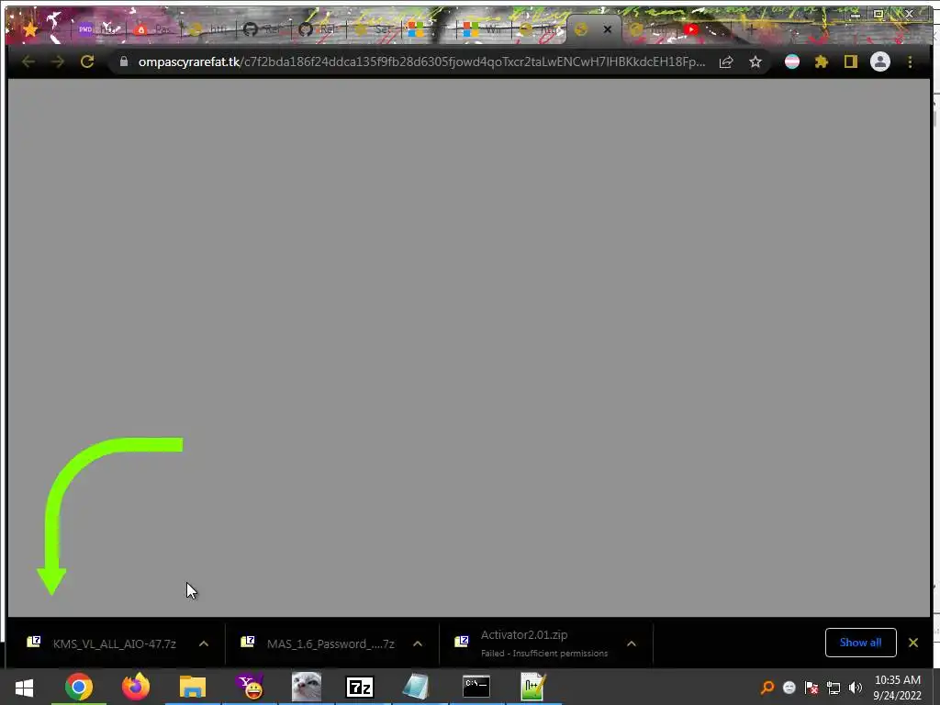940x705 pixels.
Task: Click the striped flag extension icon
Action: 792,62
